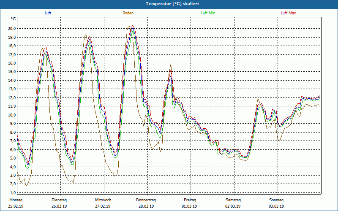Click the Mittwoch day label

click(x=103, y=200)
